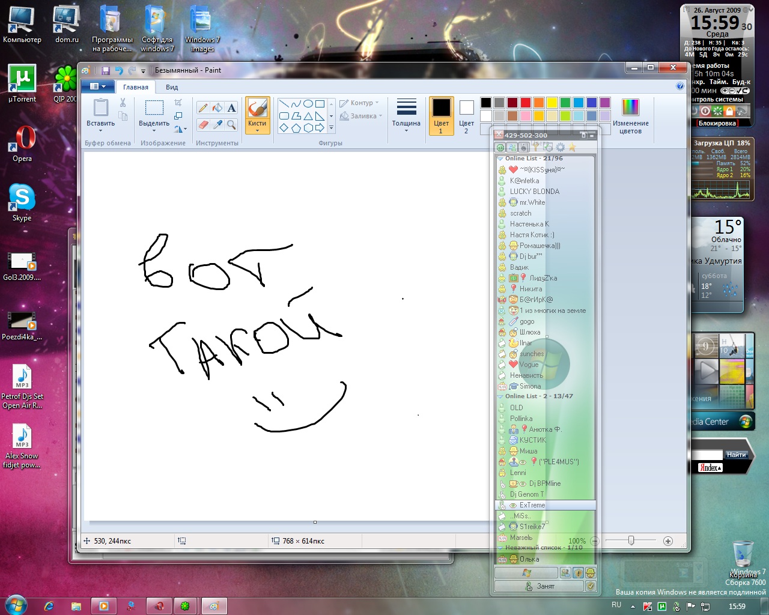
Task: Open the Opera desktop shortcut
Action: (x=22, y=143)
